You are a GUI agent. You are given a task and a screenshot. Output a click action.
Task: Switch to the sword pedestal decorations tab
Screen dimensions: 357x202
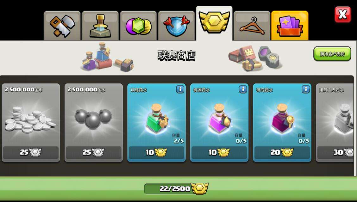(x=100, y=26)
